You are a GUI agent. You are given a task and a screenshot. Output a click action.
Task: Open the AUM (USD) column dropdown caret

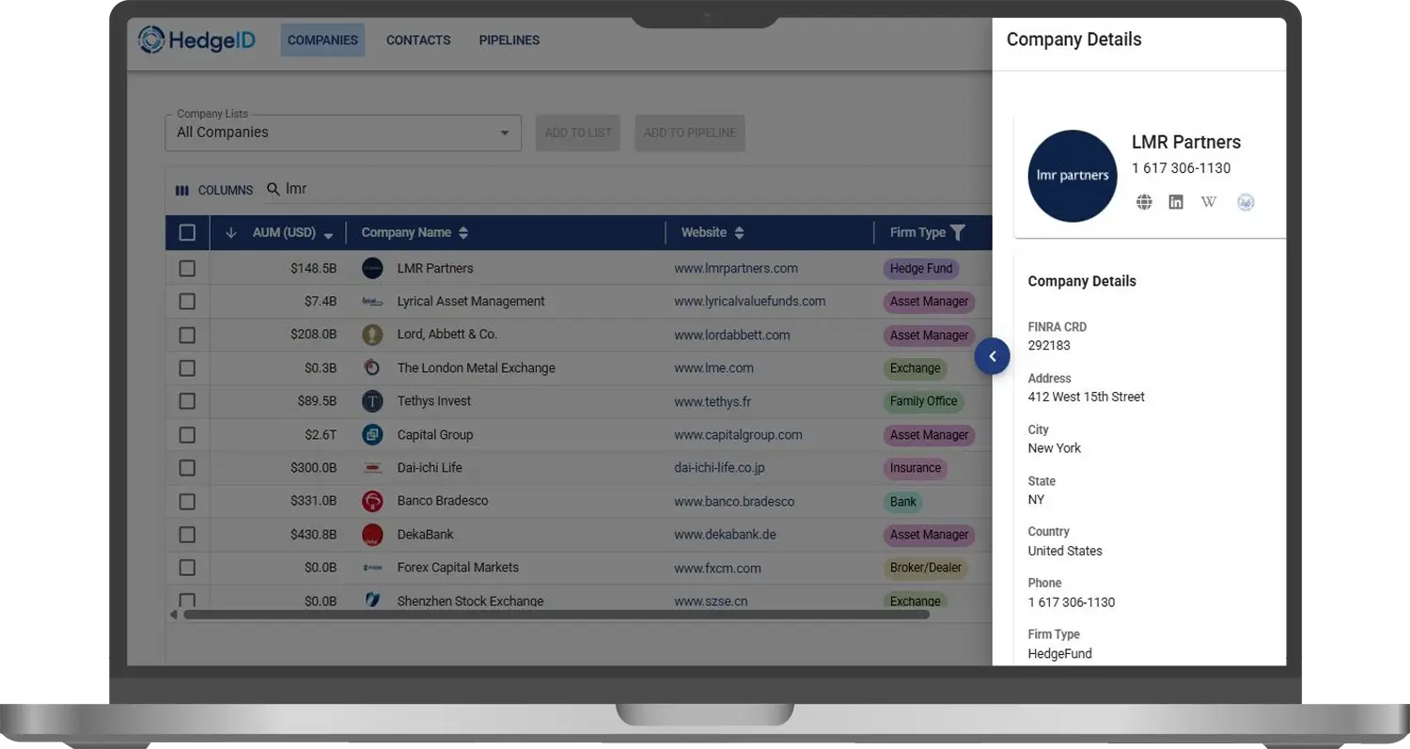(x=328, y=234)
